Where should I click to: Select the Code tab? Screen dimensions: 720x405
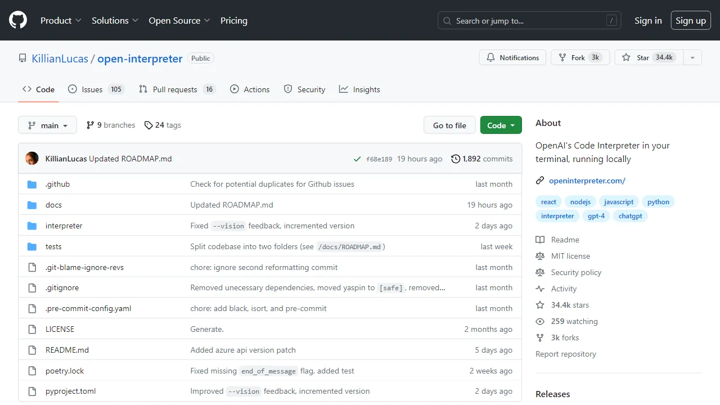tap(38, 89)
